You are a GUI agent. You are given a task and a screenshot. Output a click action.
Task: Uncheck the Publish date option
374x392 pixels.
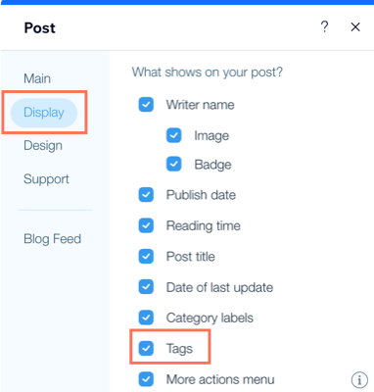(x=146, y=195)
